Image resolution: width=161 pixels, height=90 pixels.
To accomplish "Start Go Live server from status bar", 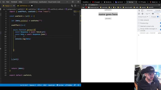I will click(60, 85).
